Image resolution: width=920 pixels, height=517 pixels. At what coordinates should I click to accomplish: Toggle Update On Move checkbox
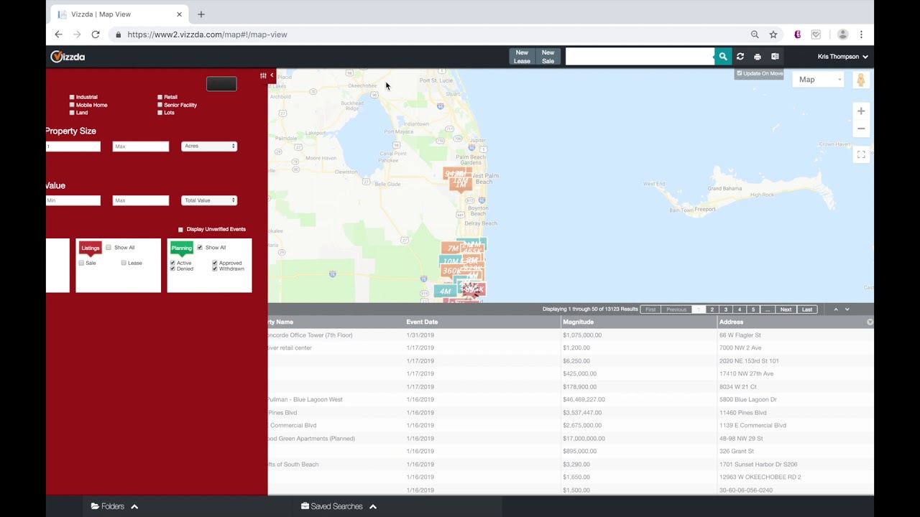[739, 73]
